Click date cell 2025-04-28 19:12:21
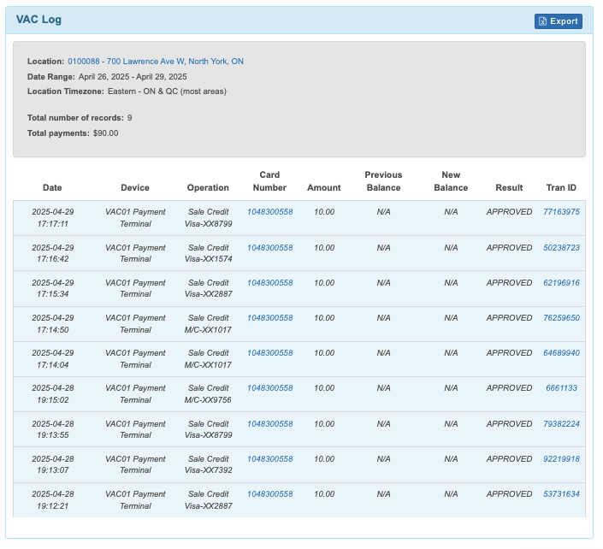Viewport: 603px width, 549px height. click(x=53, y=499)
